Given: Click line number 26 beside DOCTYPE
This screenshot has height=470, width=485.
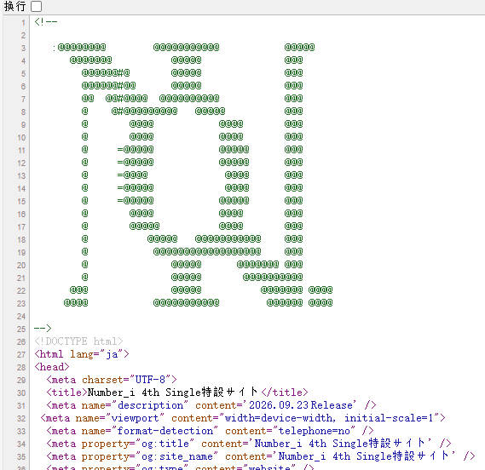Looking at the screenshot, I should point(21,341).
